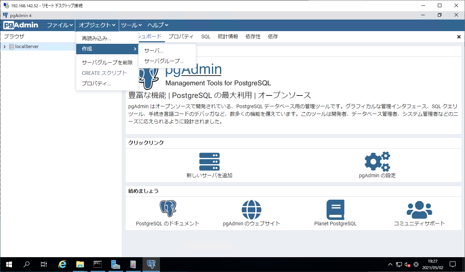Switch to the 統計情報 tab
465x272 pixels.
coord(228,37)
